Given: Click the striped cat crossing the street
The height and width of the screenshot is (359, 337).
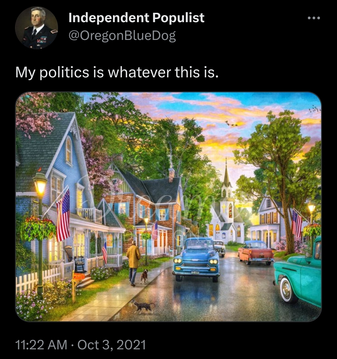Looking at the screenshot, I should point(144,307).
